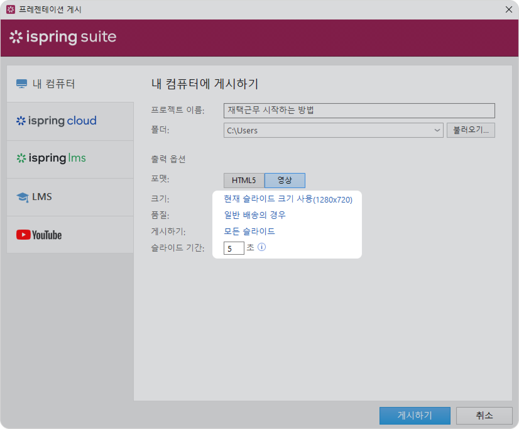The width and height of the screenshot is (519, 429).
Task: Select the 영상 video format option
Action: [x=285, y=180]
